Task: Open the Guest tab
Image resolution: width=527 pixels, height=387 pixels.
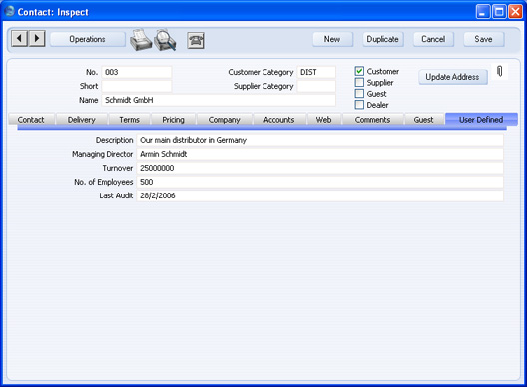Action: [x=423, y=120]
